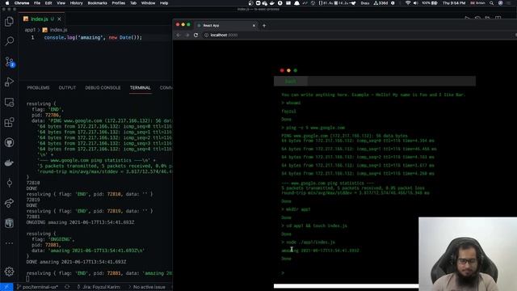
Task: Click the poc/terminal-ux branch in status bar
Action: 37,287
